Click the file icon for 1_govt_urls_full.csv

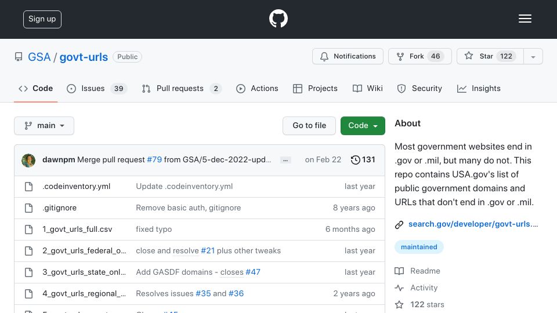click(29, 230)
